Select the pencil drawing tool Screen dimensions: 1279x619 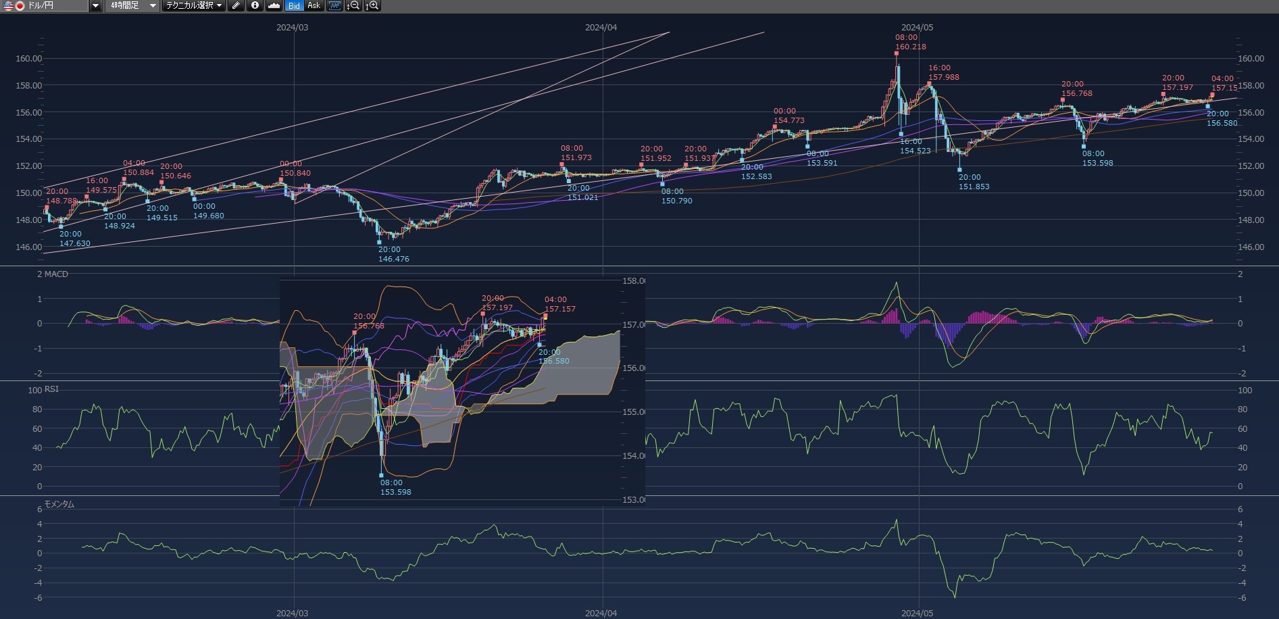tap(235, 5)
